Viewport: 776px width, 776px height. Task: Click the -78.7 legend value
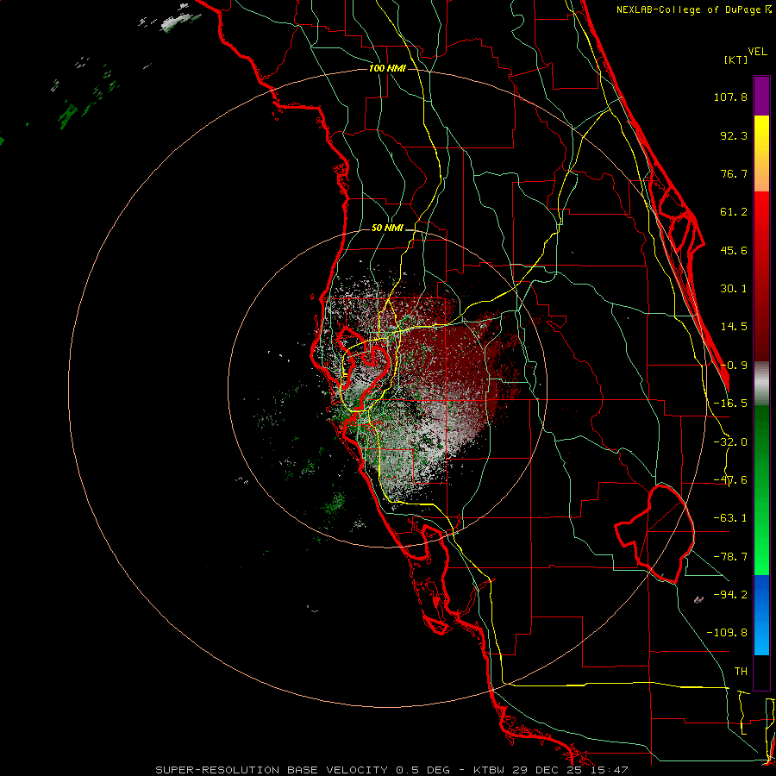pos(730,557)
